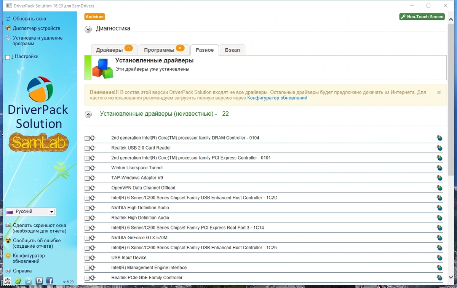Image resolution: width=457 pixels, height=288 pixels.
Task: Click right-side web icon for Wintun Userspace Tunnel
Action: coord(439,168)
